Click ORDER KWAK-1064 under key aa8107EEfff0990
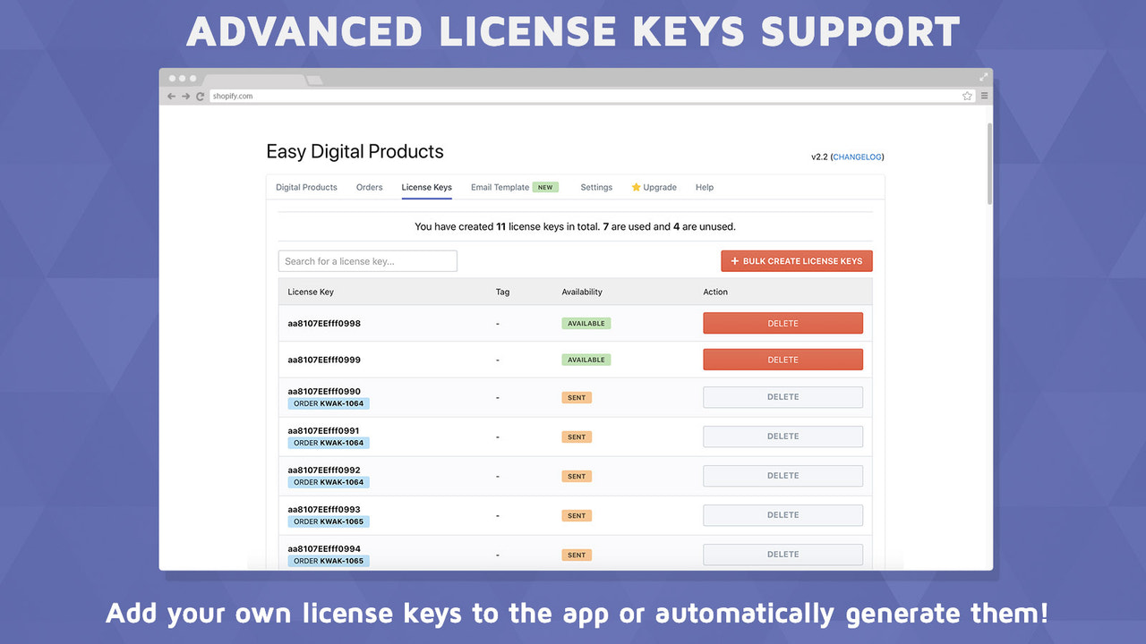 tap(329, 403)
